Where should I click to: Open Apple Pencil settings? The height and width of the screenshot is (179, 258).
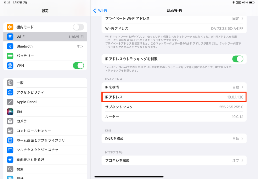tap(45, 102)
